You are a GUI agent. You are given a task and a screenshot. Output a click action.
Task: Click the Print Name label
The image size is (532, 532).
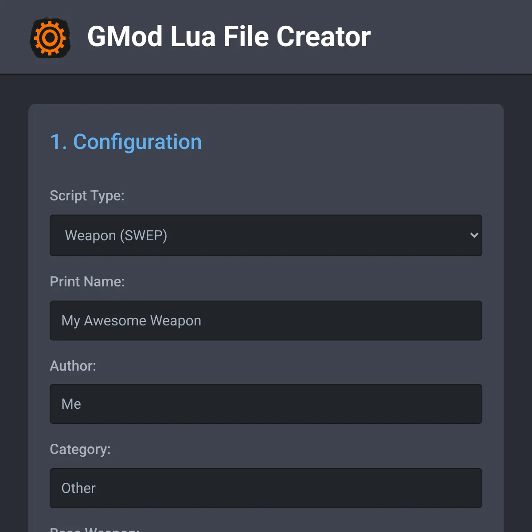[87, 282]
